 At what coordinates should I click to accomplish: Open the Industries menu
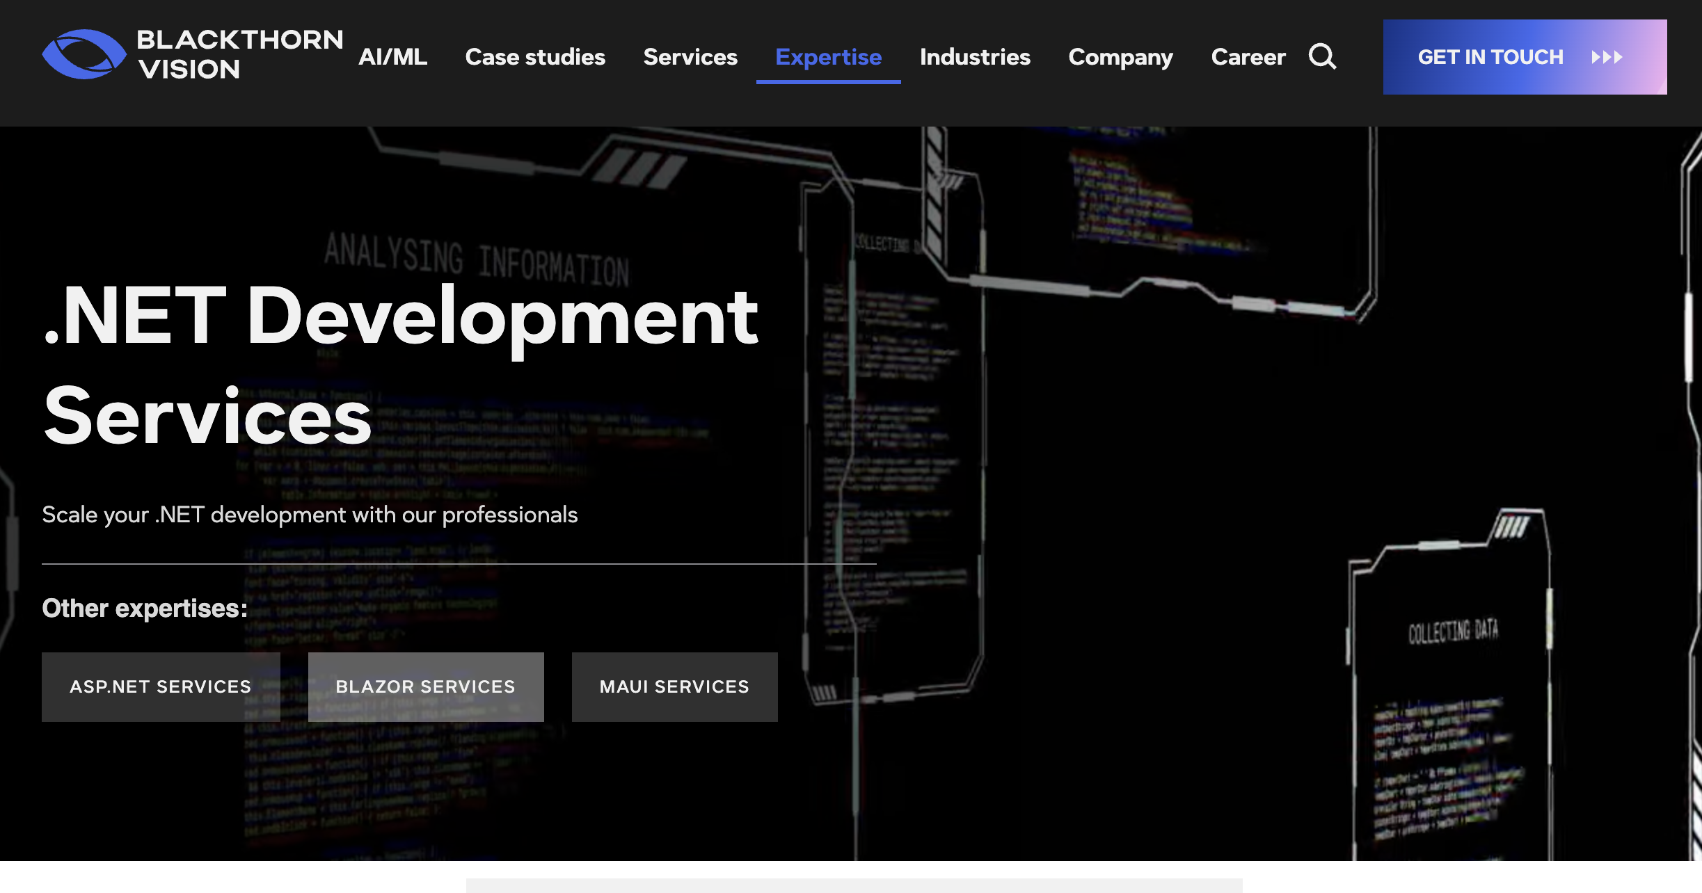click(975, 56)
